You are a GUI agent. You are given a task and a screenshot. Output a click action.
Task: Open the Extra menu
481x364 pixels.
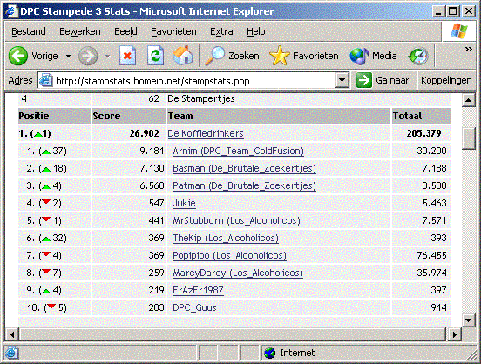tap(221, 31)
